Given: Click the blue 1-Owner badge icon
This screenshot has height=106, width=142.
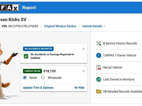Looking at the screenshot, I should coord(99,55).
